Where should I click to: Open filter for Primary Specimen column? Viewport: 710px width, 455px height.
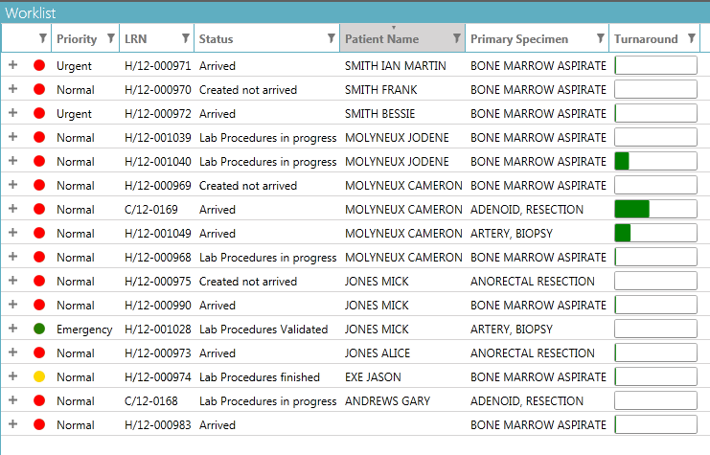(x=600, y=39)
